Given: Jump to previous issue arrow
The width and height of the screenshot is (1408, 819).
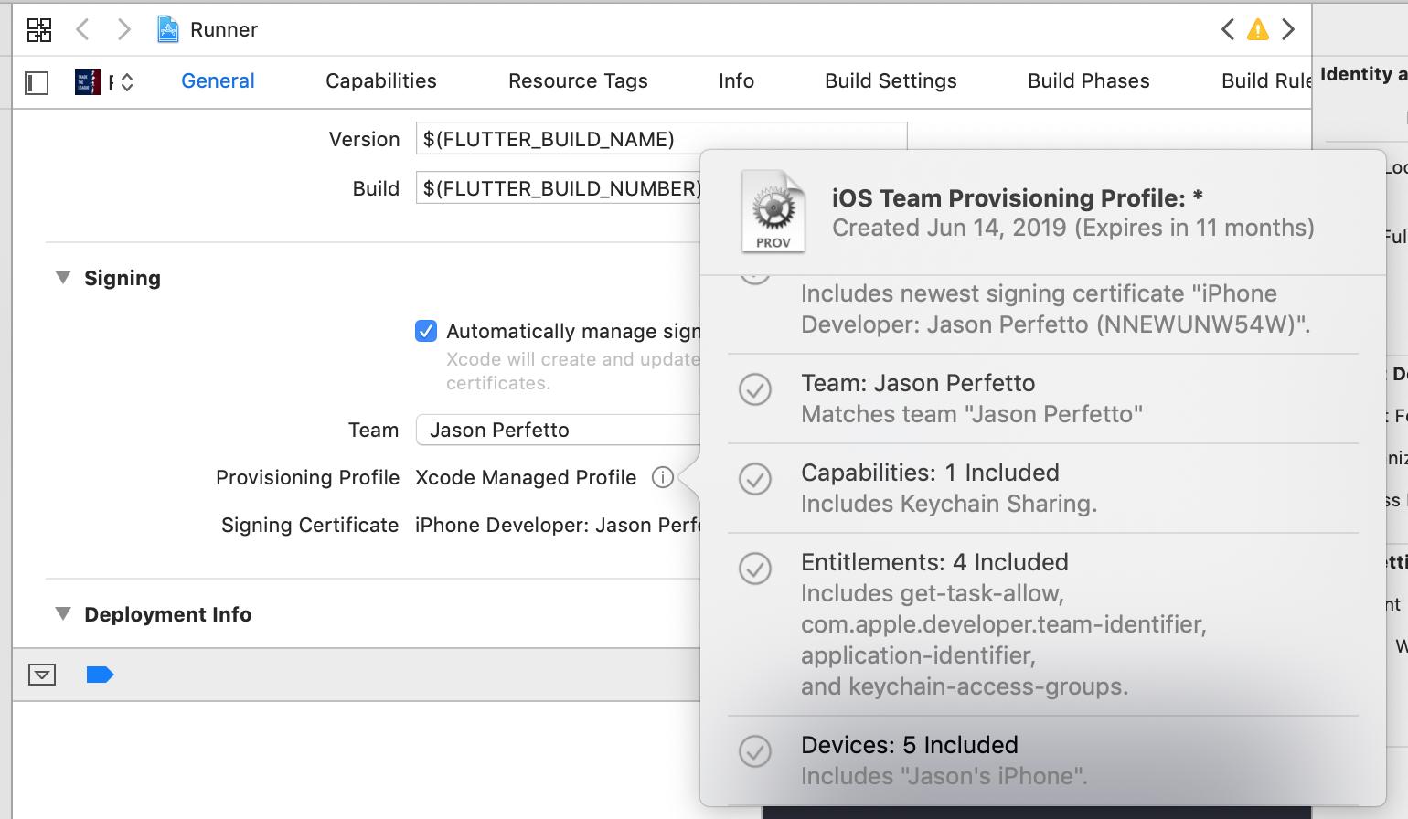Looking at the screenshot, I should tap(1227, 29).
